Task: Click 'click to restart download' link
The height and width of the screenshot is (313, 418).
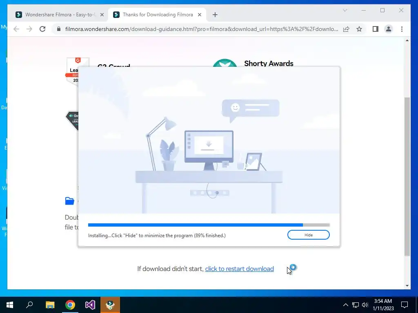Action: pyautogui.click(x=239, y=269)
